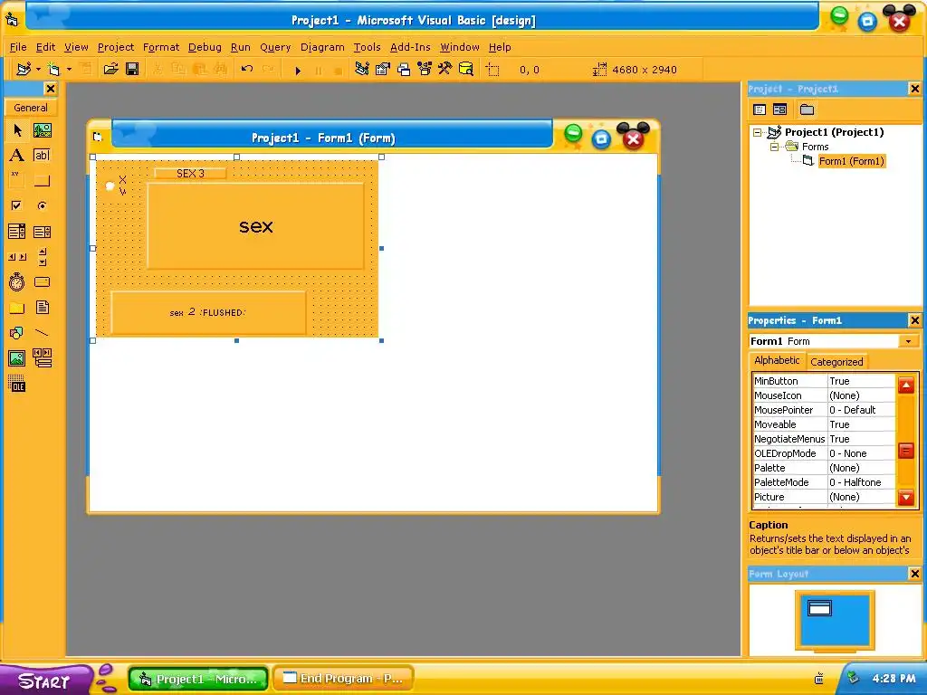Select the ListBox control tool

[x=42, y=231]
